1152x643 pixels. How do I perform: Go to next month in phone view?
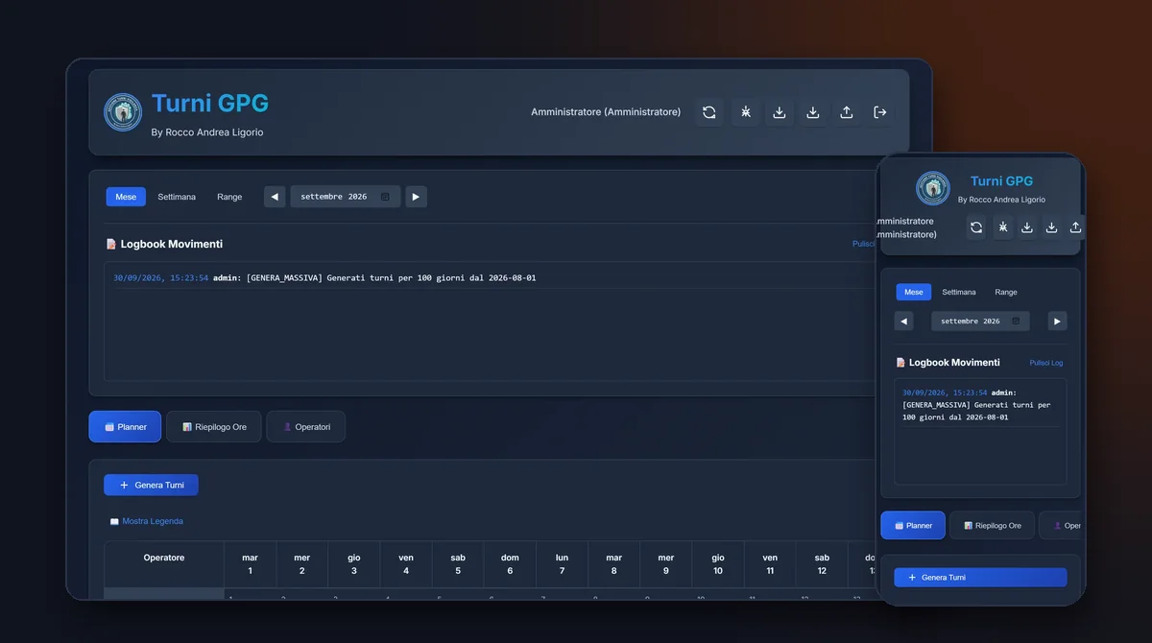pyautogui.click(x=1057, y=321)
